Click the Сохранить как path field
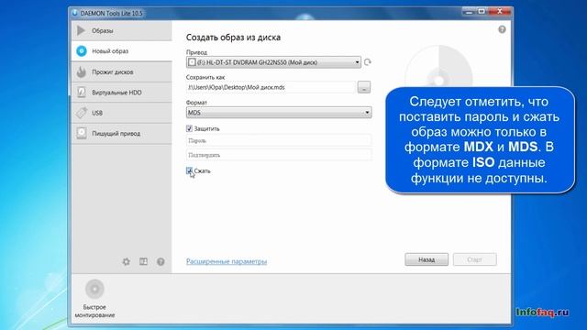This screenshot has width=587, height=330. click(x=271, y=87)
